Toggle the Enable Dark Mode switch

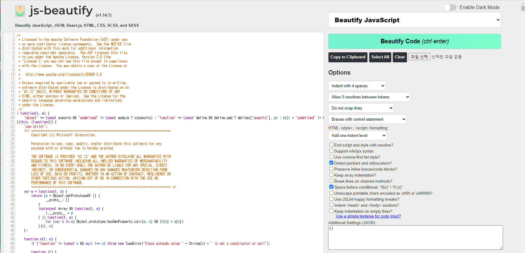[450, 8]
